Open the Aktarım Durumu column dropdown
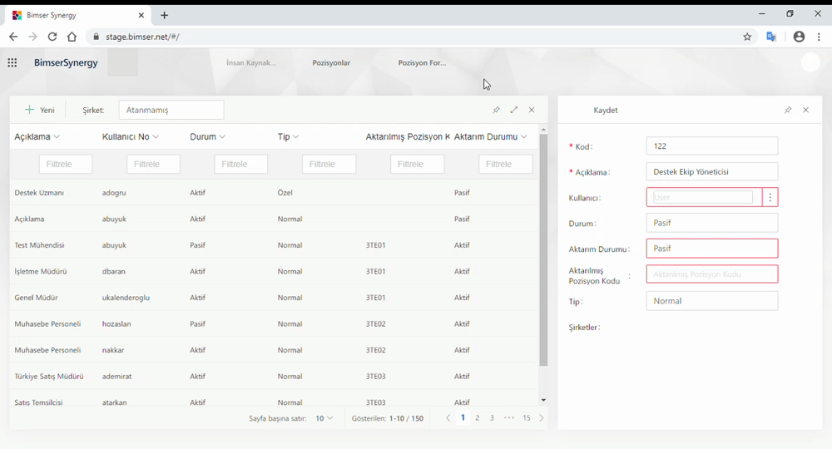Screen dimensions: 832x449 (524, 137)
